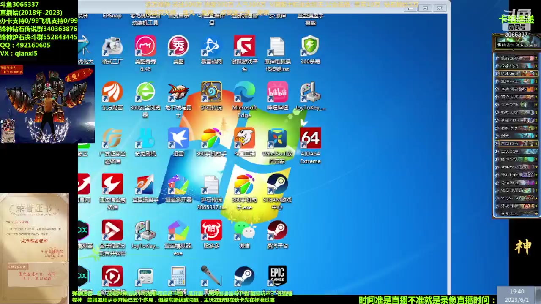Open the 通达信金融终端 shortcut

(x=112, y=192)
